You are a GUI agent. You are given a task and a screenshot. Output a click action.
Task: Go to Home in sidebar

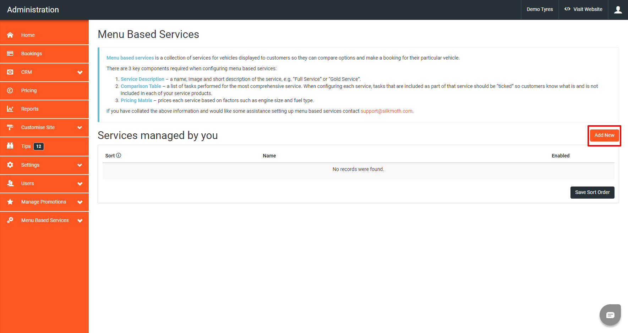[44, 35]
